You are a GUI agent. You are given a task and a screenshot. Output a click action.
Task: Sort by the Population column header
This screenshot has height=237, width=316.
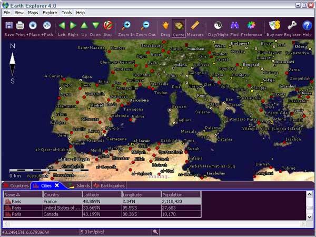pyautogui.click(x=181, y=195)
